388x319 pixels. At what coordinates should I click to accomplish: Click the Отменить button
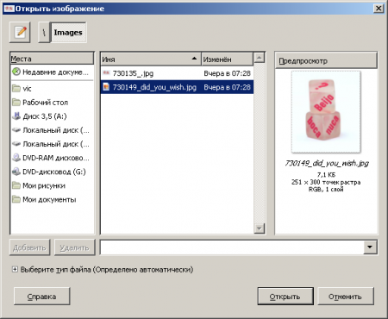point(346,297)
